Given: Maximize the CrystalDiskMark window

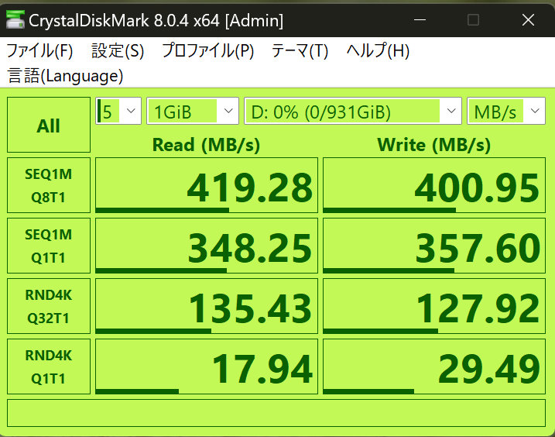Looking at the screenshot, I should point(473,20).
